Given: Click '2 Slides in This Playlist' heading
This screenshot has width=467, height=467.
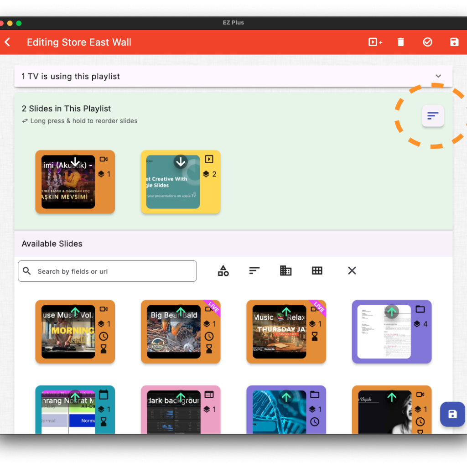Looking at the screenshot, I should coord(66,109).
